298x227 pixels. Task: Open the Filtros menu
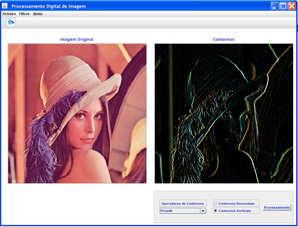pyautogui.click(x=24, y=14)
